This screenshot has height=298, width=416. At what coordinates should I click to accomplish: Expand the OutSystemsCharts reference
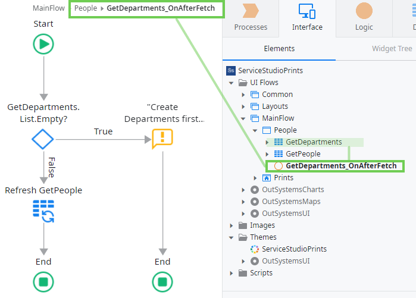243,190
